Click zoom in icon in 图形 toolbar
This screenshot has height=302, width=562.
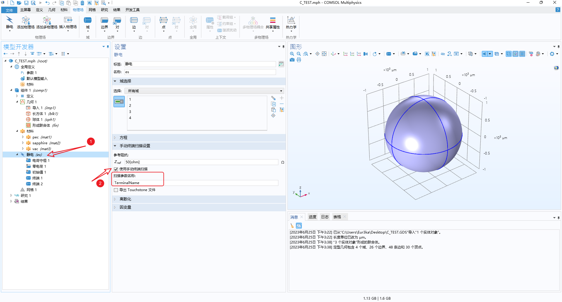[292, 54]
